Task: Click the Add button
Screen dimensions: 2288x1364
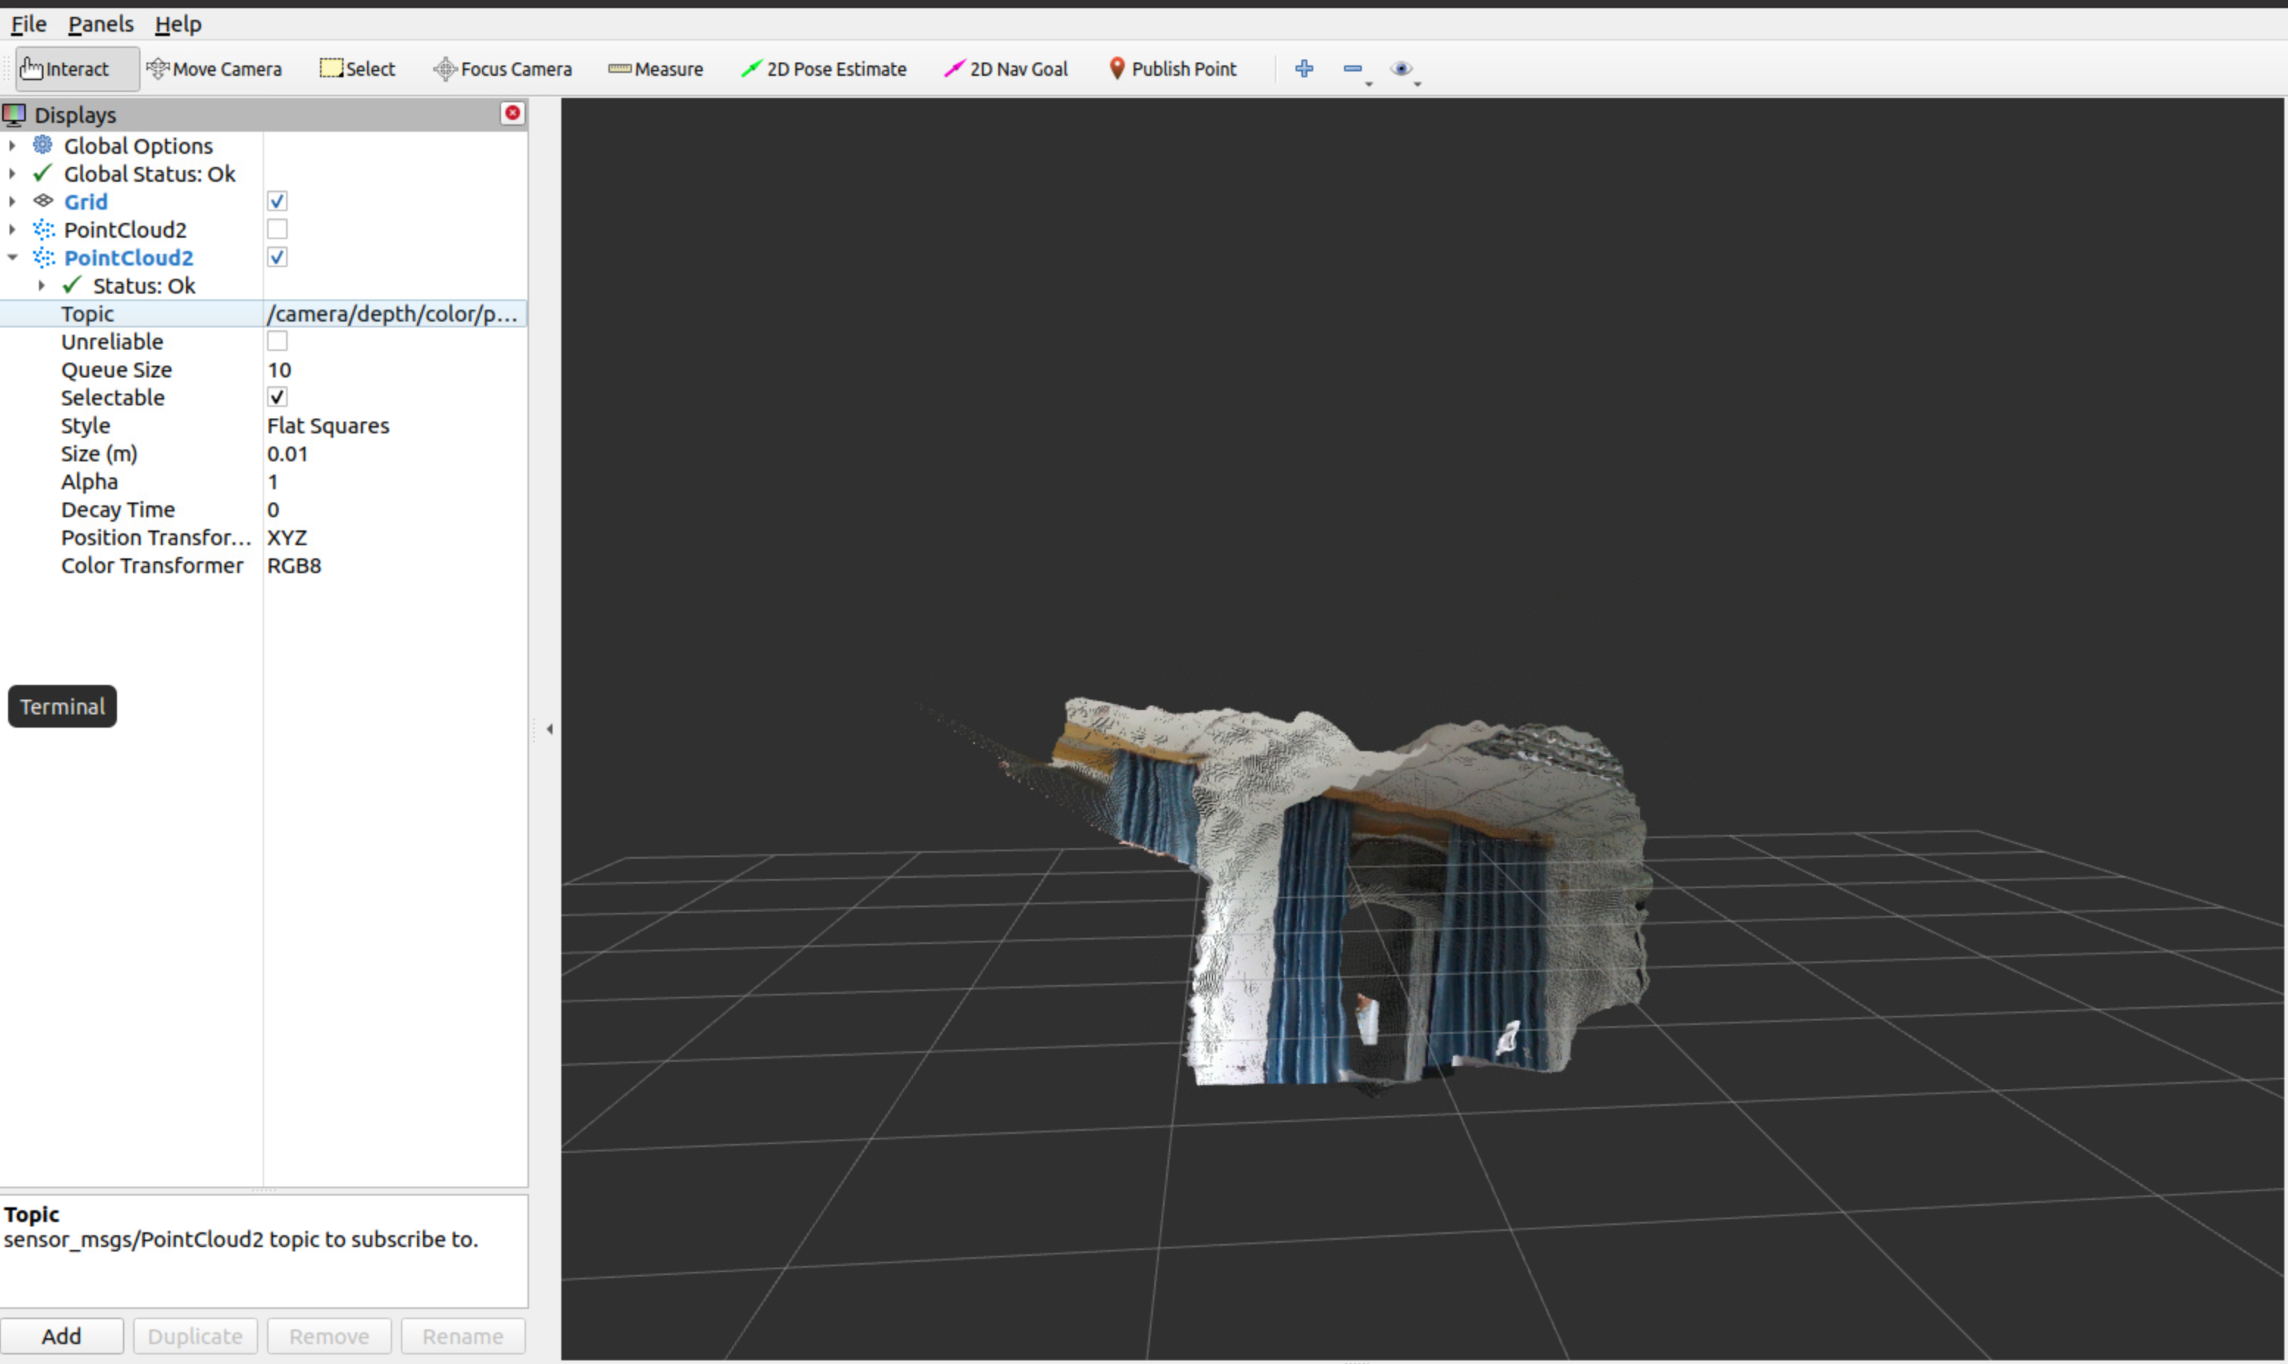Action: (x=62, y=1335)
